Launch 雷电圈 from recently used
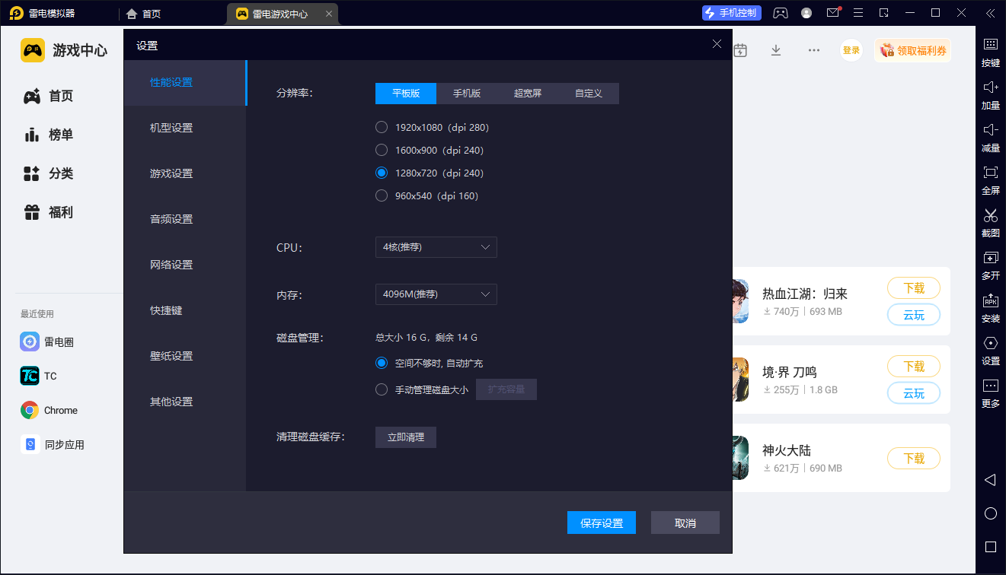Image resolution: width=1006 pixels, height=575 pixels. tap(48, 342)
